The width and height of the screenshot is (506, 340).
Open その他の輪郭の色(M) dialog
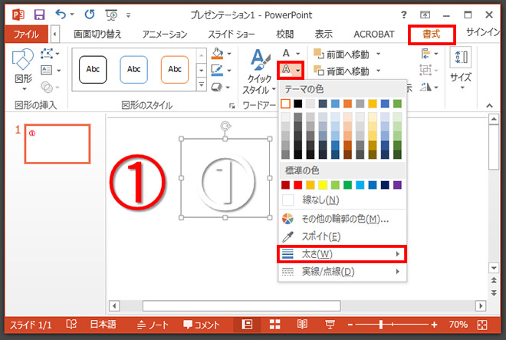tap(342, 220)
